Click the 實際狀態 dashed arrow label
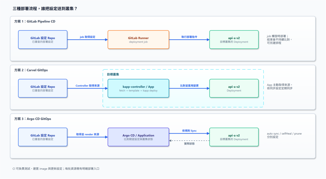Viewport: 326px width, 179px height. (x=189, y=143)
